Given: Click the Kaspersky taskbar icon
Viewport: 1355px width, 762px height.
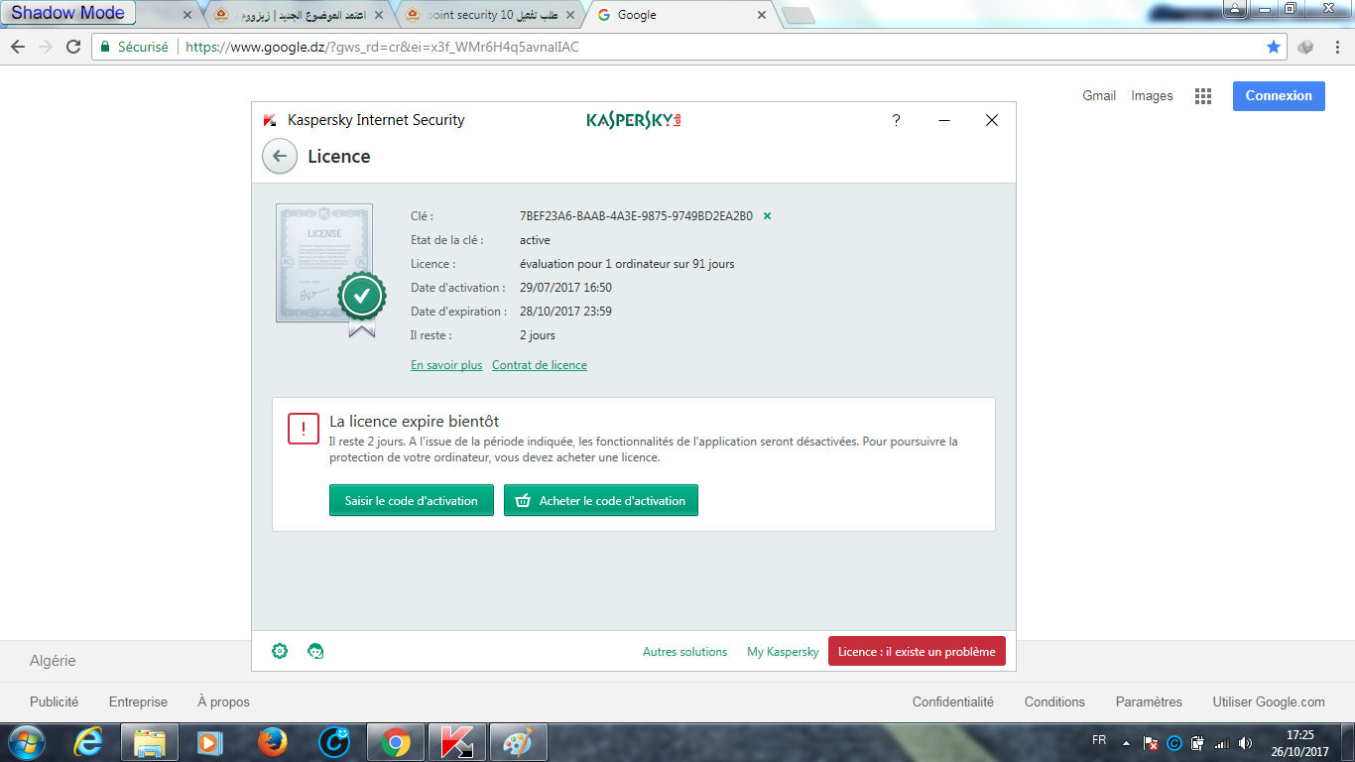Looking at the screenshot, I should click(x=457, y=742).
